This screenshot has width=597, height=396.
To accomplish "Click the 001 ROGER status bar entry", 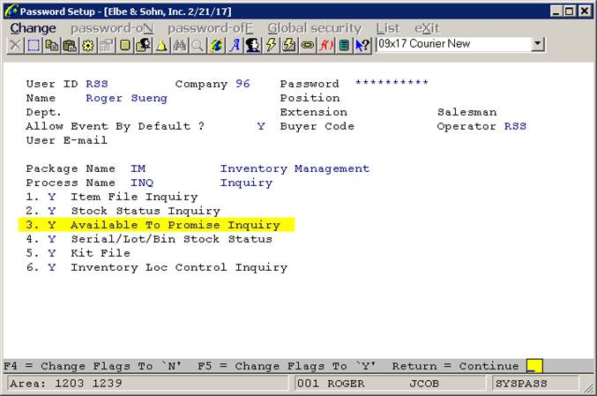I will [331, 384].
